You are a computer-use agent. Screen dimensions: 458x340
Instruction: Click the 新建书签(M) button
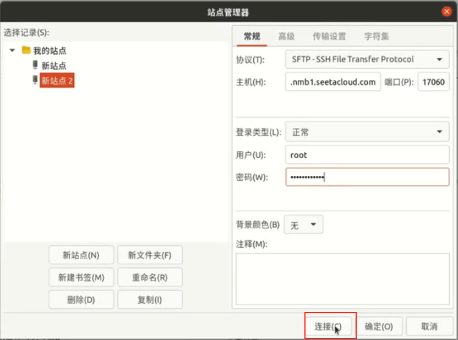(81, 277)
